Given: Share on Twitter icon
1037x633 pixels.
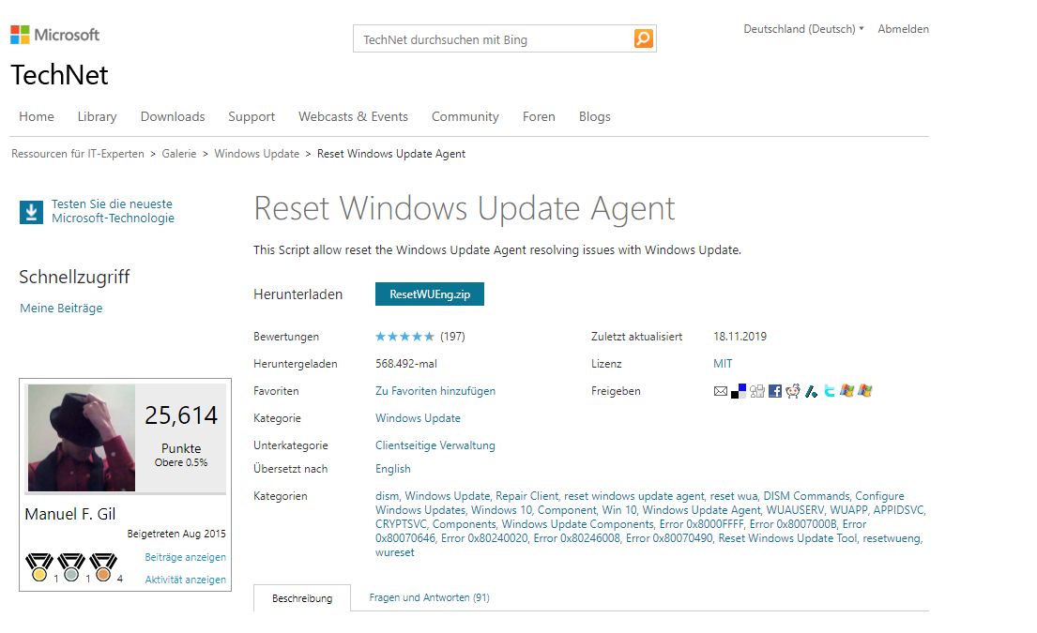Looking at the screenshot, I should pyautogui.click(x=830, y=391).
